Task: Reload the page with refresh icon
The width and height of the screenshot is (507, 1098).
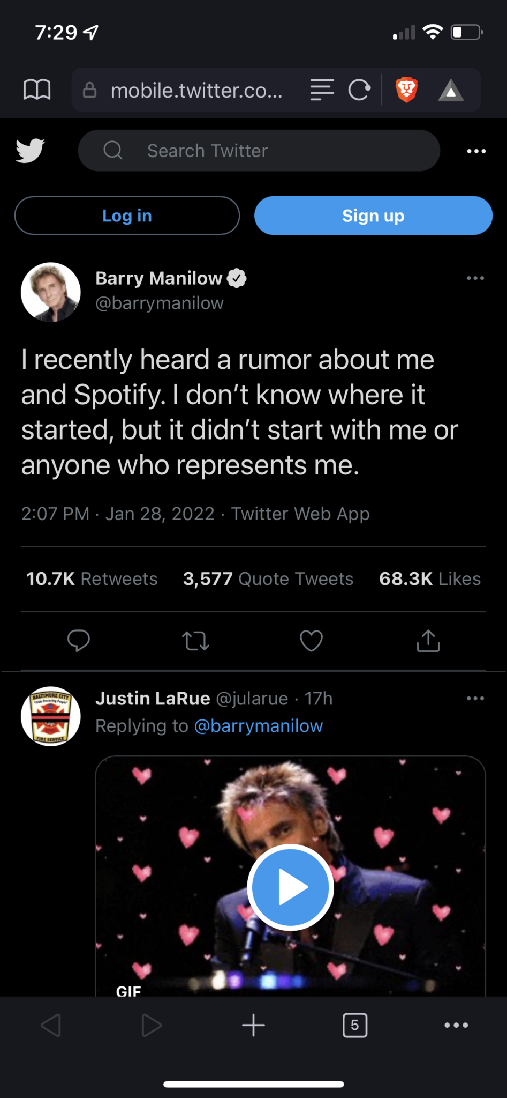Action: tap(359, 90)
